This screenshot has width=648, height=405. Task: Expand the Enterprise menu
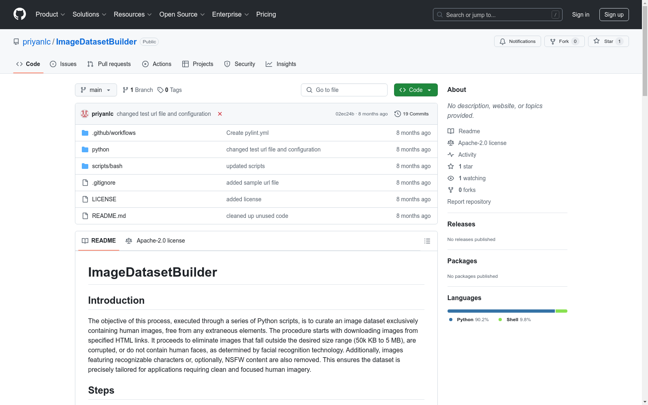click(230, 14)
